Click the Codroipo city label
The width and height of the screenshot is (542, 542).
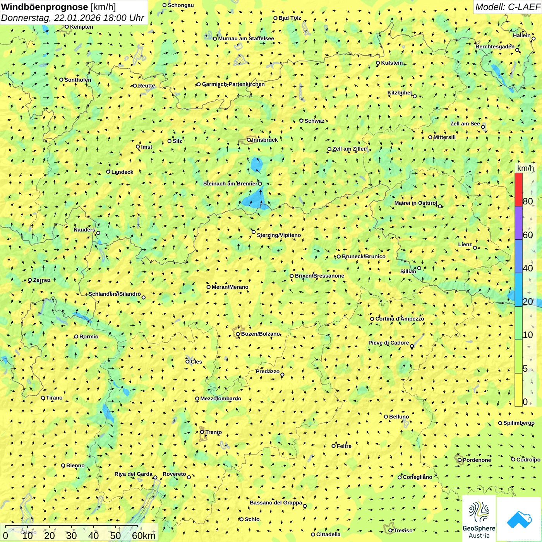528,460
